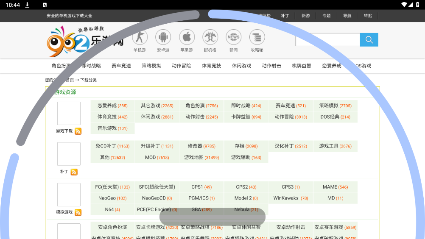Select 赛车竞速 navigation tab
This screenshot has height=239, width=425.
[x=121, y=66]
